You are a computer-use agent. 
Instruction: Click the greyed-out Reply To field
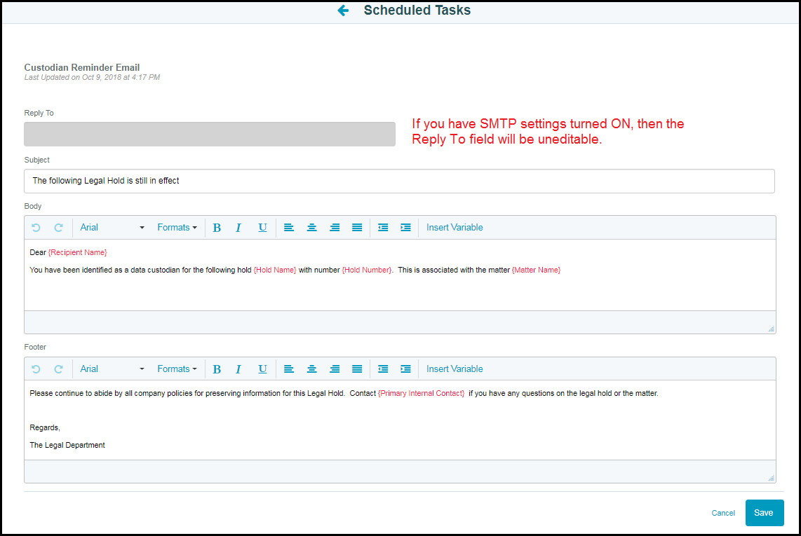pyautogui.click(x=210, y=135)
